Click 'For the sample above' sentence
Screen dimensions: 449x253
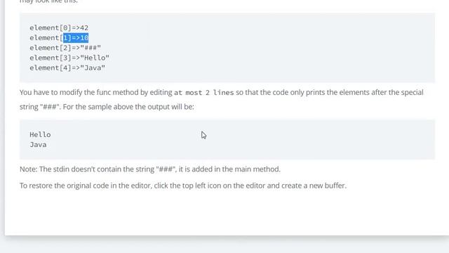128,107
